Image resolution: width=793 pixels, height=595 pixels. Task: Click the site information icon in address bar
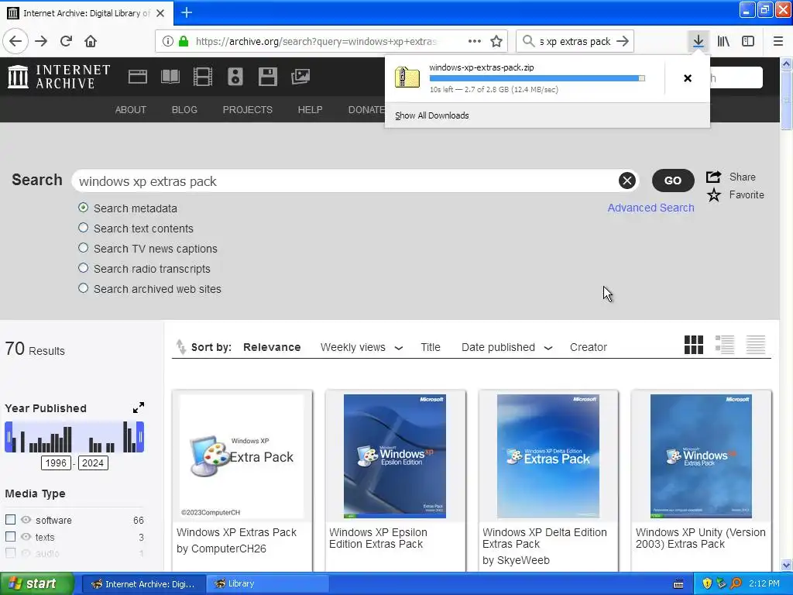click(167, 41)
